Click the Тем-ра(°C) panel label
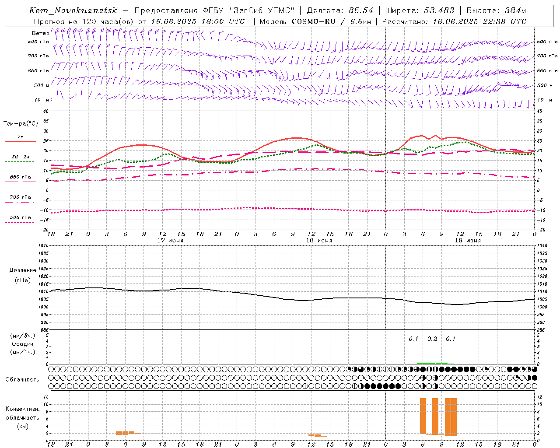The height and width of the screenshot is (448, 560). tap(21, 124)
